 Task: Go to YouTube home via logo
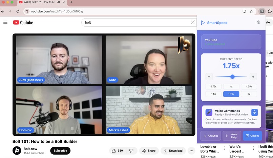[x=23, y=23]
